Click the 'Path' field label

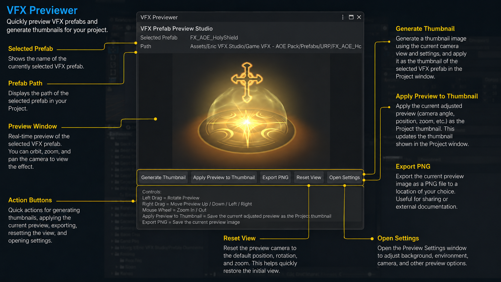coord(146,46)
